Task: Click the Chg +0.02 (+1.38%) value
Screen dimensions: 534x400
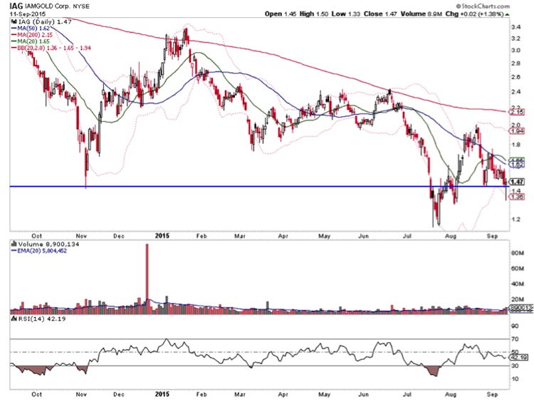Action: coord(474,14)
